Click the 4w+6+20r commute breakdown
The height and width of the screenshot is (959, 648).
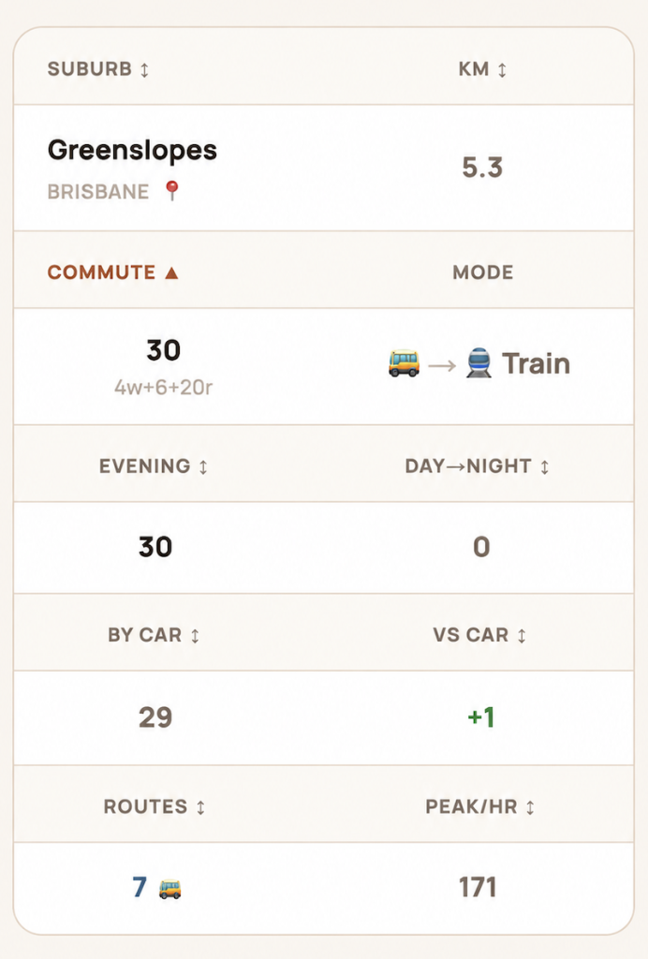pos(163,387)
